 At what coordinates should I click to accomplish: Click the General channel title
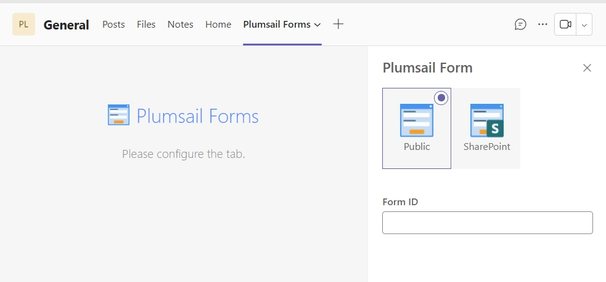66,25
